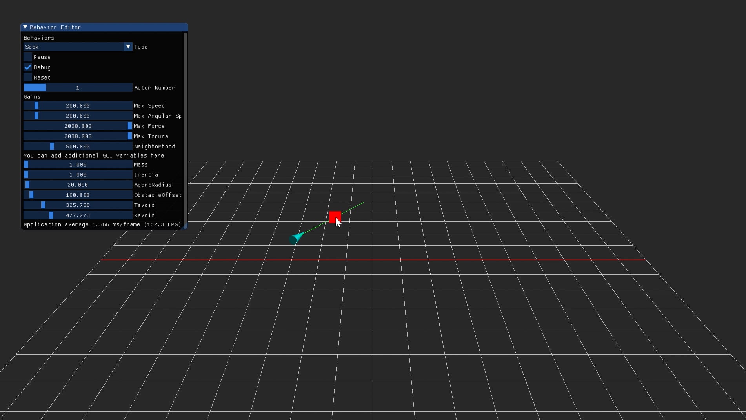Open the Seek behavior Type dropdown arrow
Screen dimensions: 746x420
tap(128, 47)
